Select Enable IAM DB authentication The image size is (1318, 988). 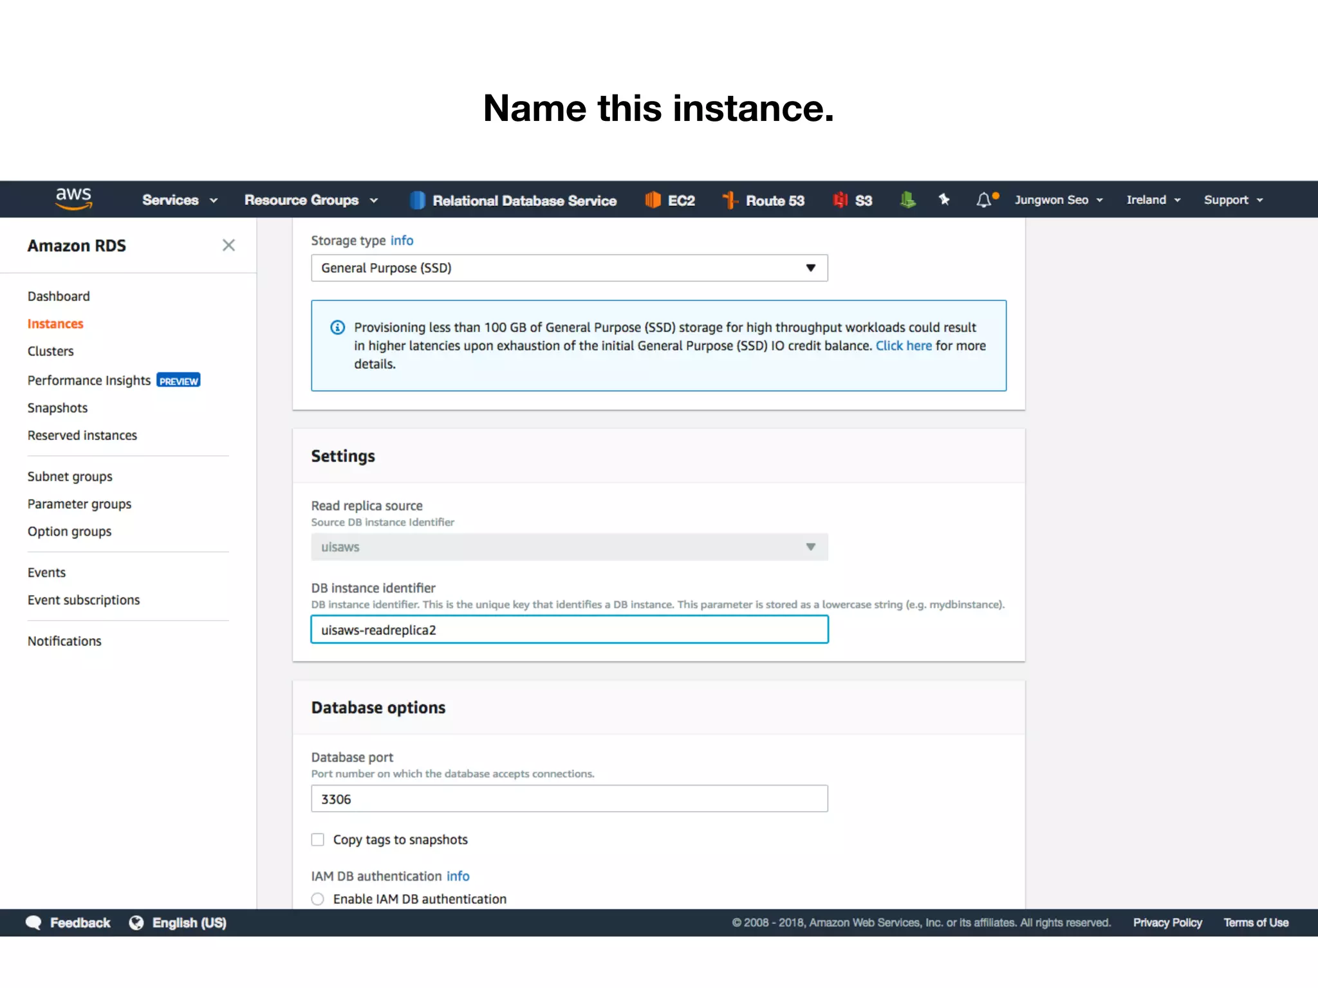[318, 899]
